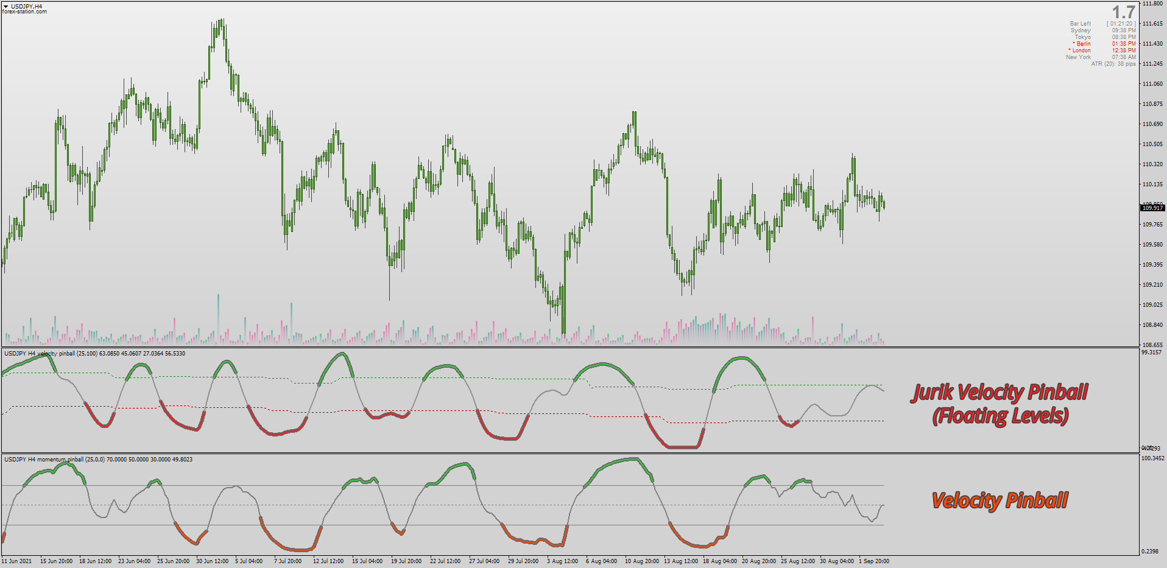Click the Bar Left timer label
The width and height of the screenshot is (1167, 568).
point(1081,24)
